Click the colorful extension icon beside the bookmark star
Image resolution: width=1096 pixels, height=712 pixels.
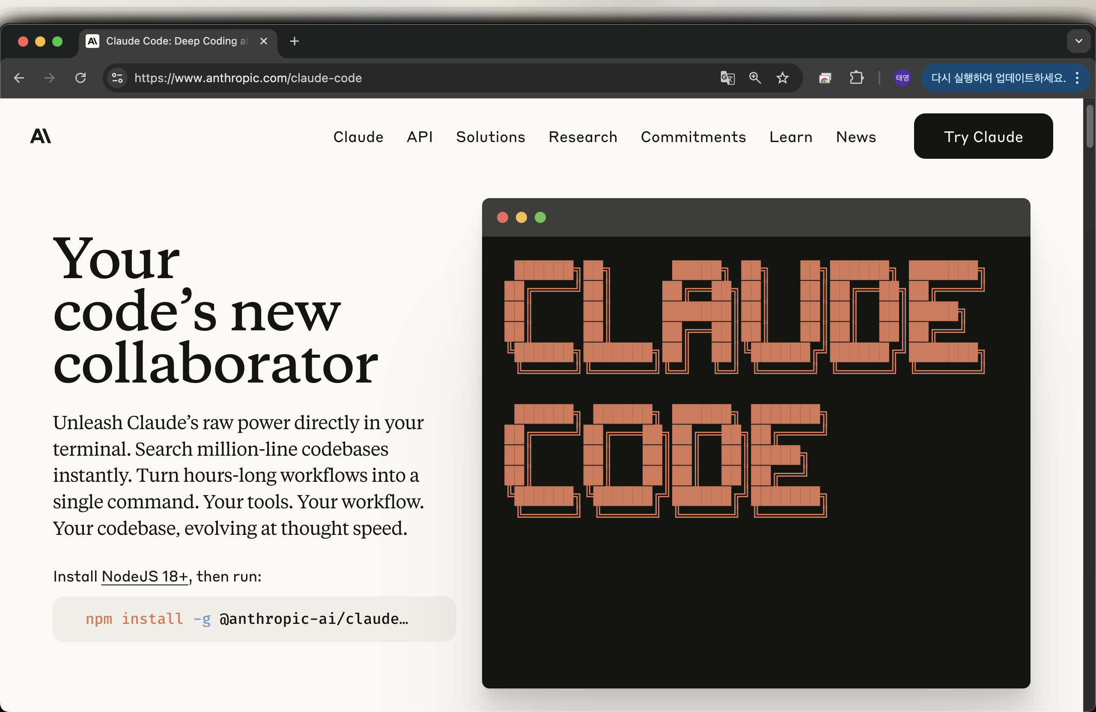[825, 78]
